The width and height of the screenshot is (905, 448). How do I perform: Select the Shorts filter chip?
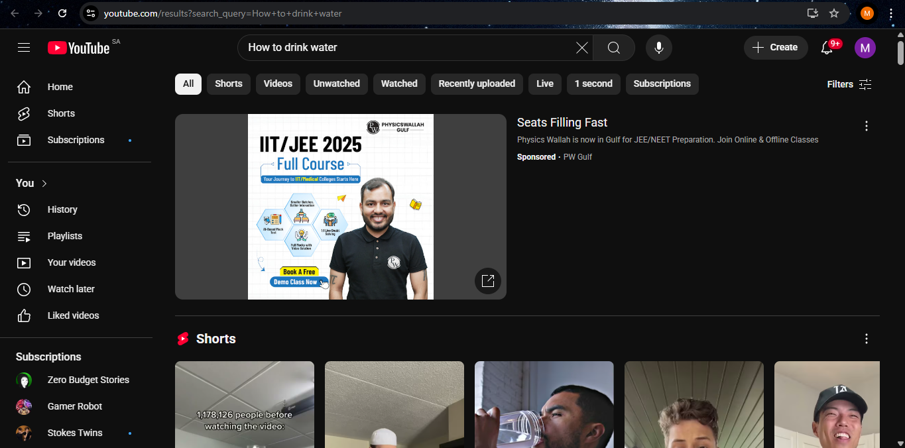tap(229, 84)
